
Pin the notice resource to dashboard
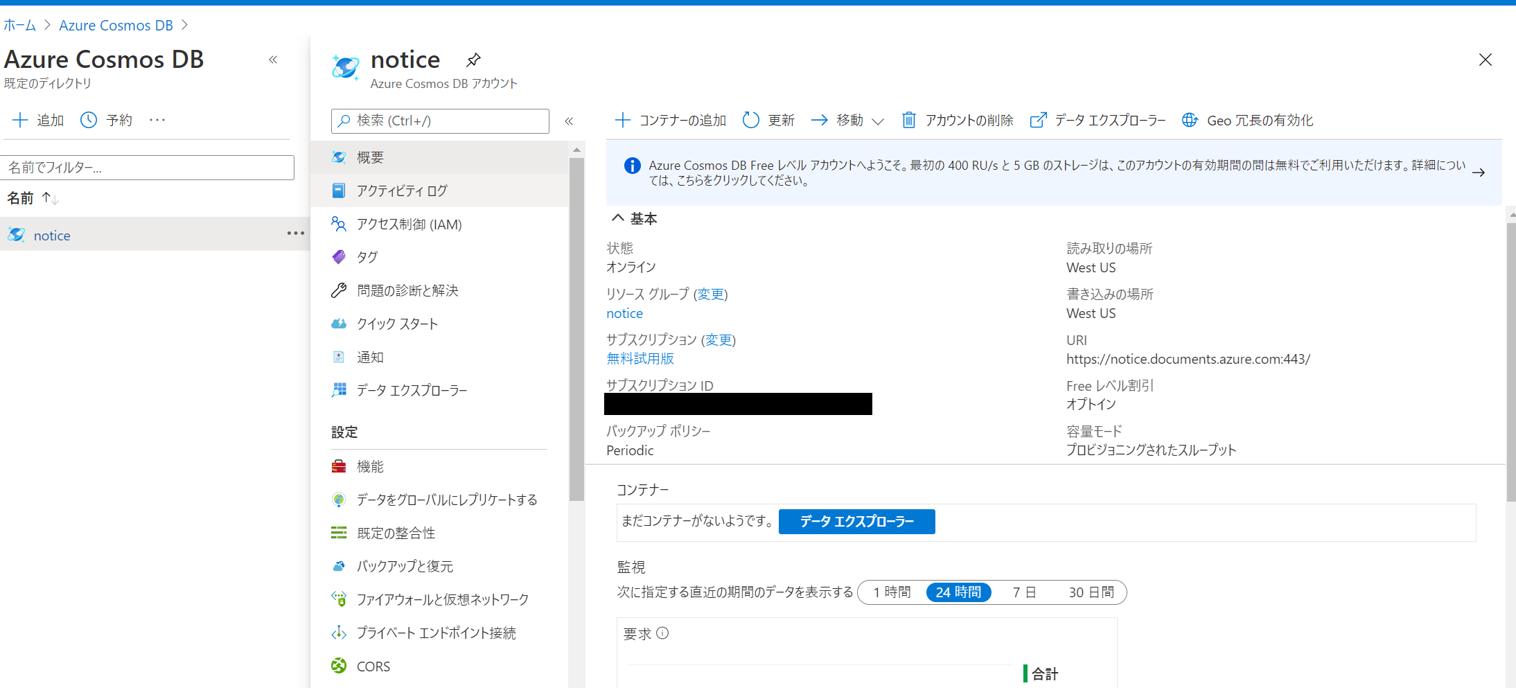coord(473,60)
